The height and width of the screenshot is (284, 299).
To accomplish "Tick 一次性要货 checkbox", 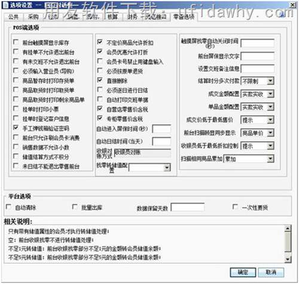I will [235, 207].
